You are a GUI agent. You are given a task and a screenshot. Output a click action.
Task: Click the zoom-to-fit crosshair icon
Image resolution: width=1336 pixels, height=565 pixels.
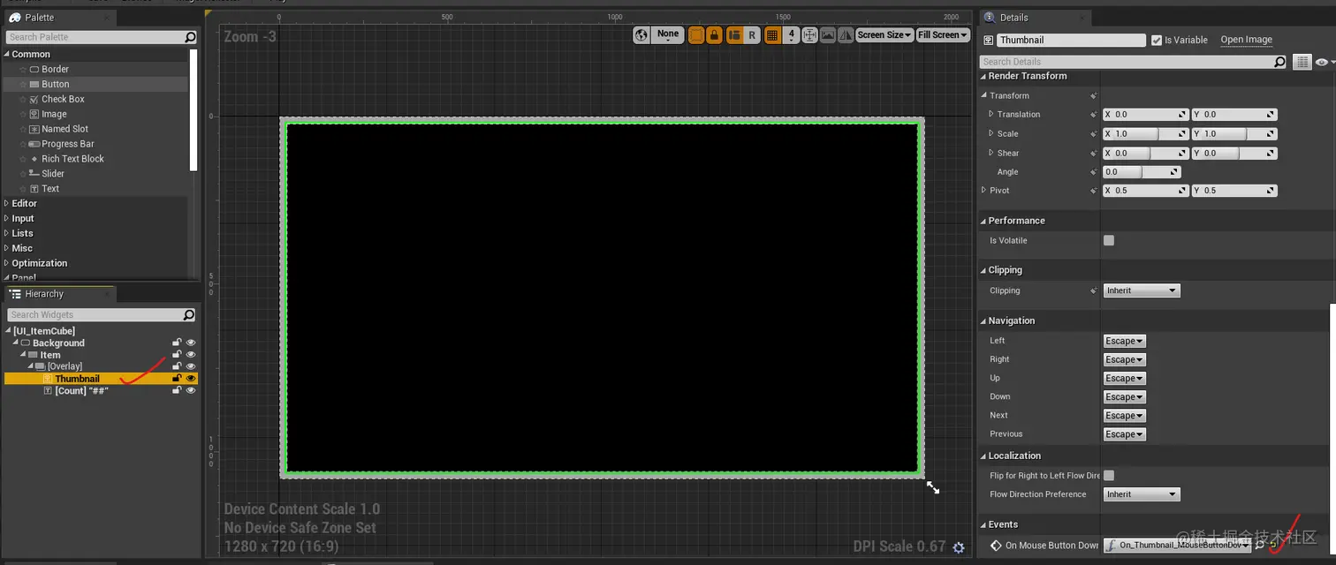click(x=809, y=35)
